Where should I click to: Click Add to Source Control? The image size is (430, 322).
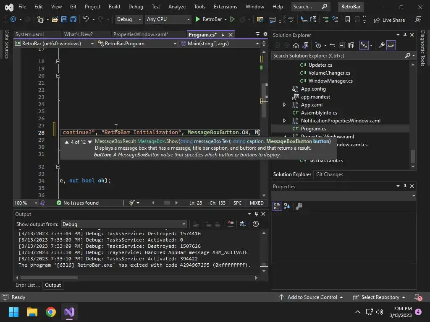(311, 297)
